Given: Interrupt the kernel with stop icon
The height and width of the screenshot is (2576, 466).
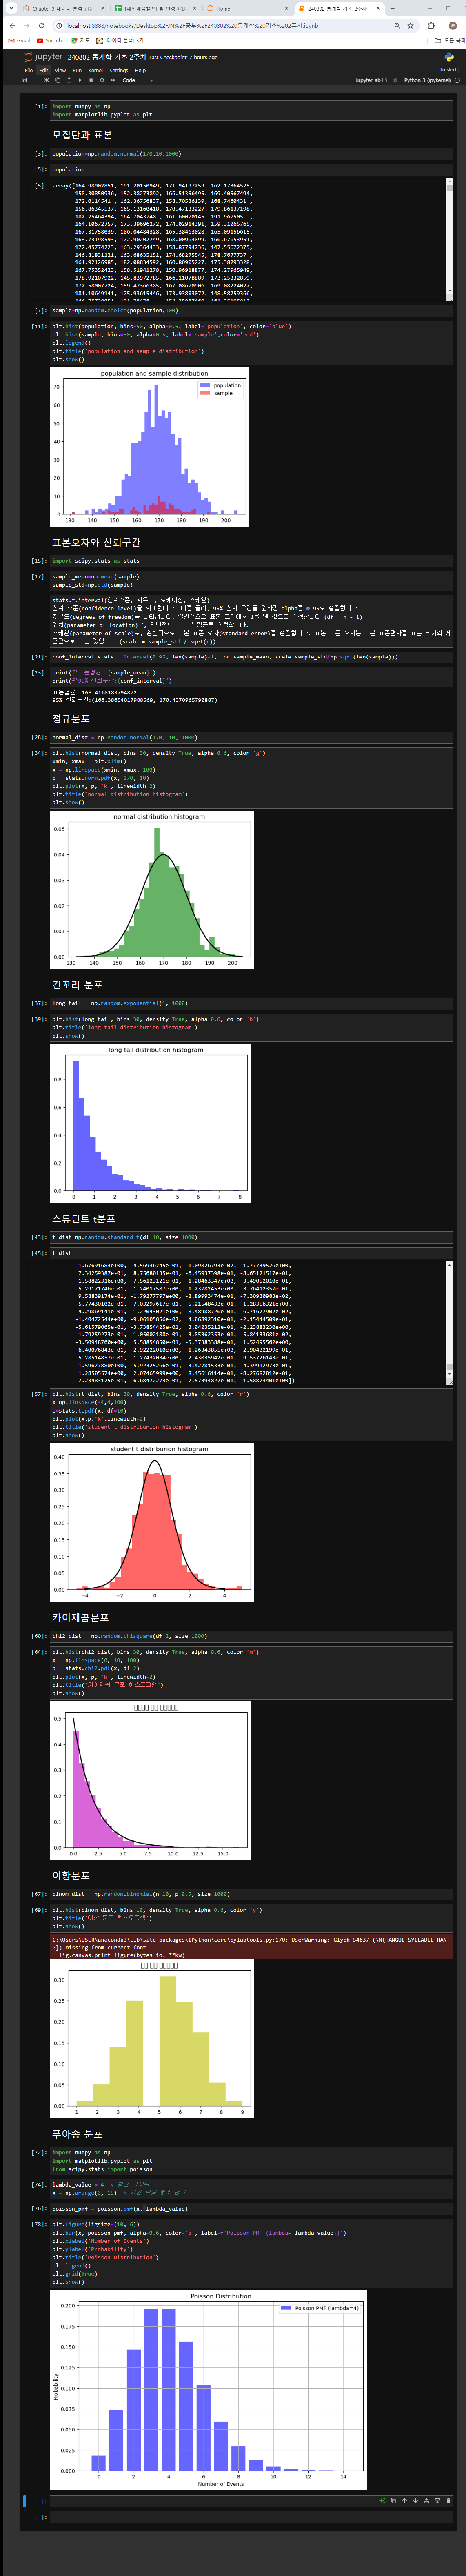Looking at the screenshot, I should pos(91,80).
